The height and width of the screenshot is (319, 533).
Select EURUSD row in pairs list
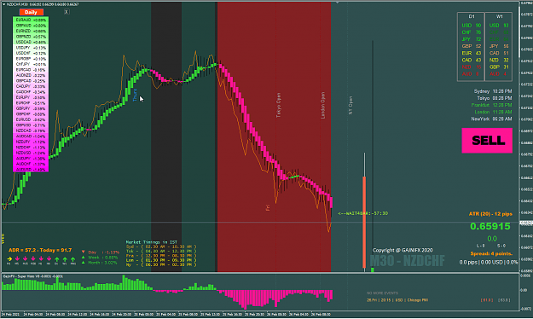click(31, 119)
